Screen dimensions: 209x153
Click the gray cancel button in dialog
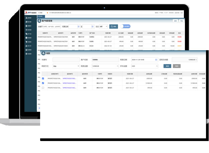(177, 66)
